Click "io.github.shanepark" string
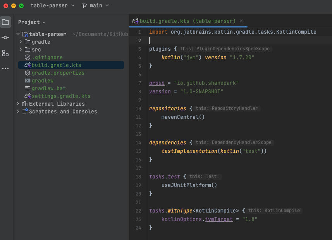The width and height of the screenshot is (332, 240). [x=206, y=83]
